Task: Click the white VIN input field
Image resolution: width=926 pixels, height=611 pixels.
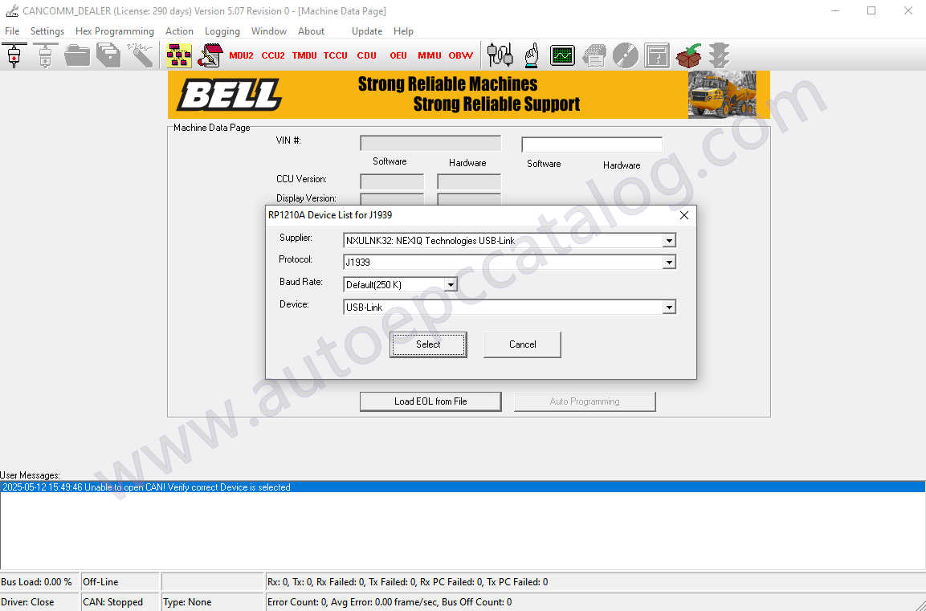Action: [x=592, y=144]
